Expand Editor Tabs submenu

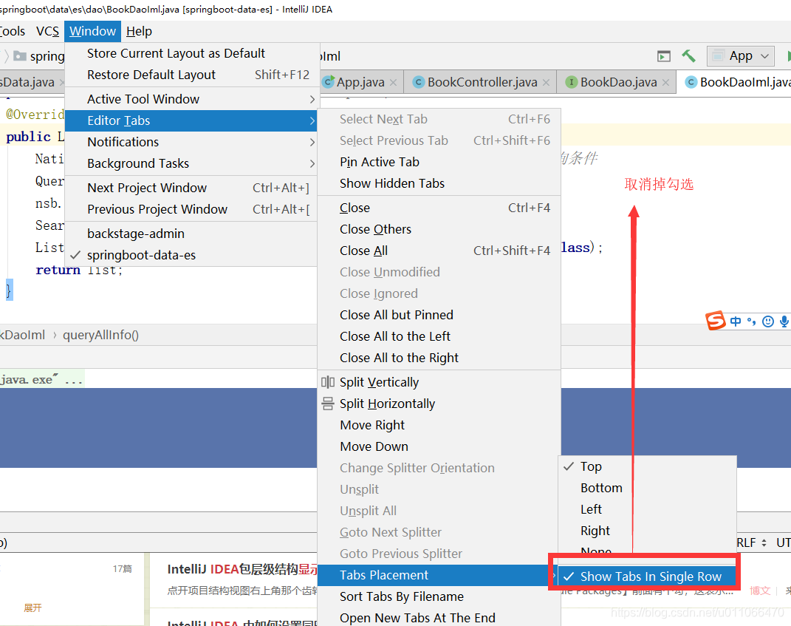[192, 120]
